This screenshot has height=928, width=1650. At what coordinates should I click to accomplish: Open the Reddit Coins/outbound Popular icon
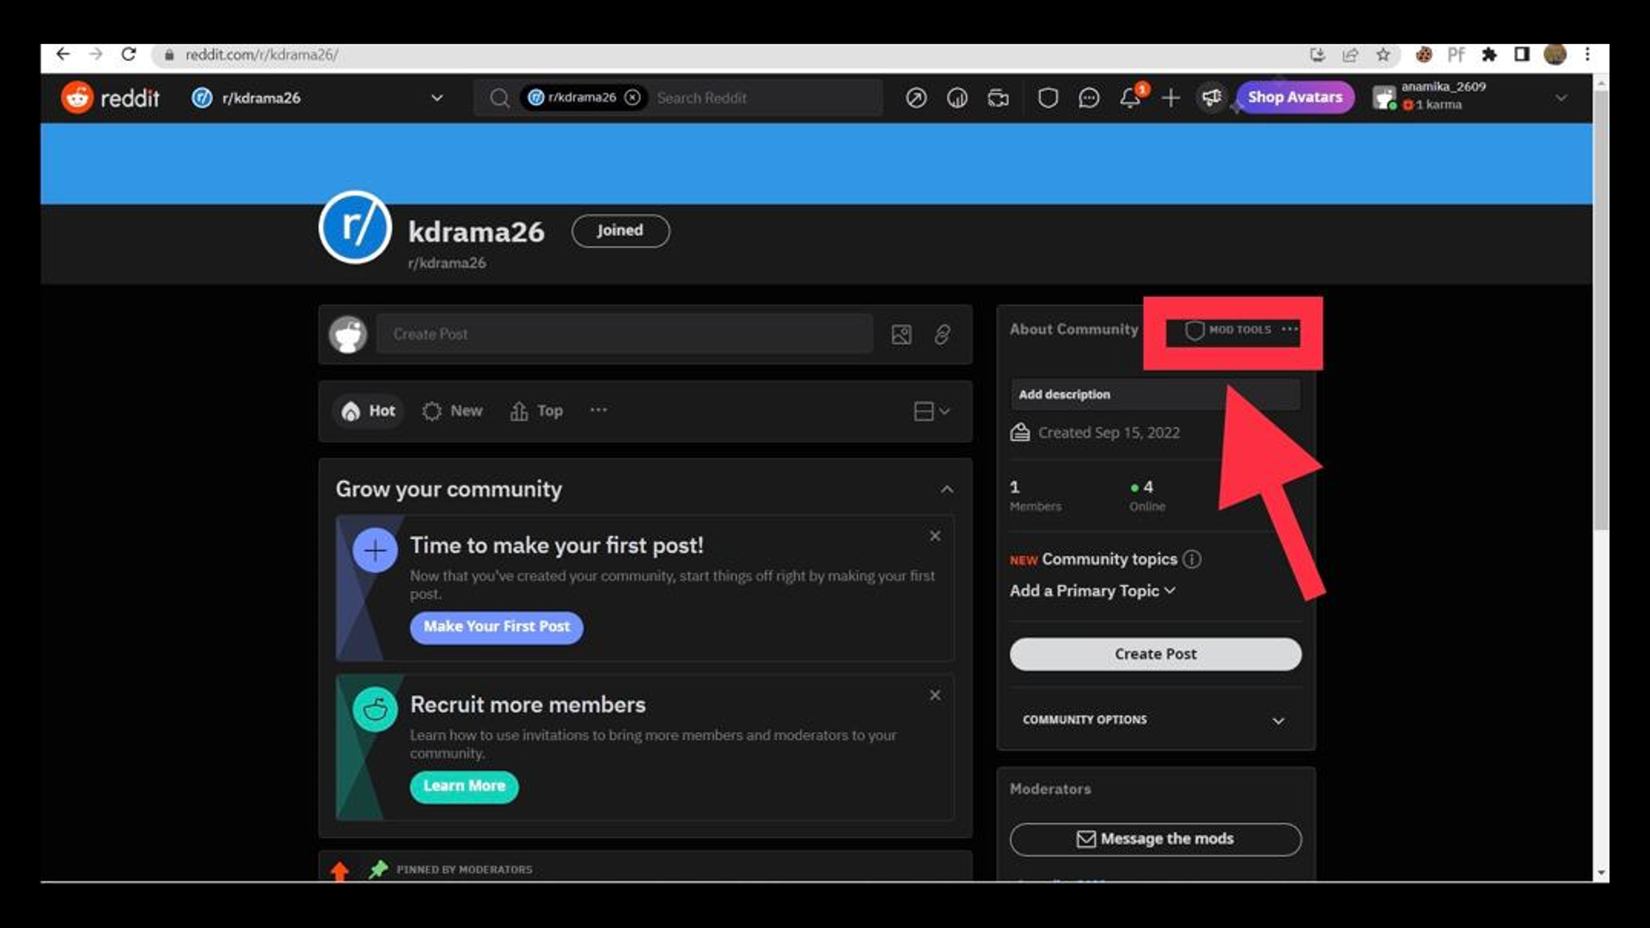917,97
